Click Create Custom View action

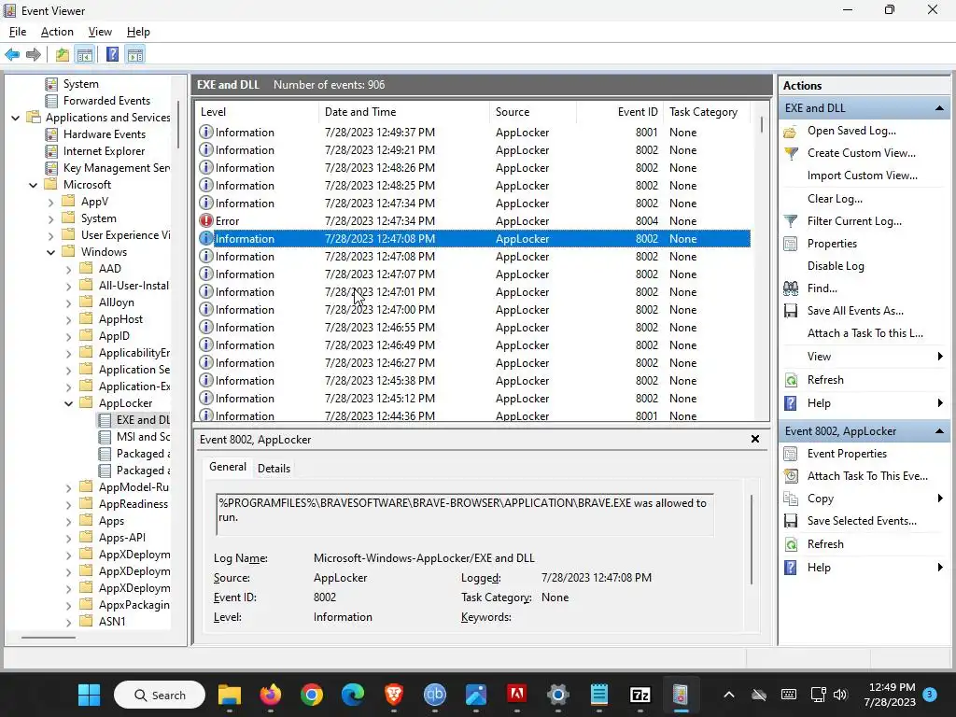coord(861,153)
